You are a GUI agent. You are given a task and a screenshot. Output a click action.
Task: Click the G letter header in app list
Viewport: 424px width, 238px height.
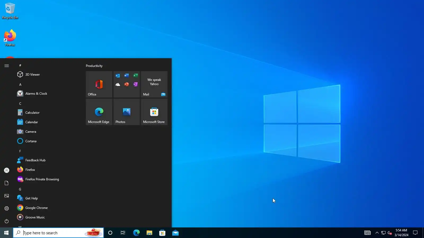pyautogui.click(x=20, y=189)
